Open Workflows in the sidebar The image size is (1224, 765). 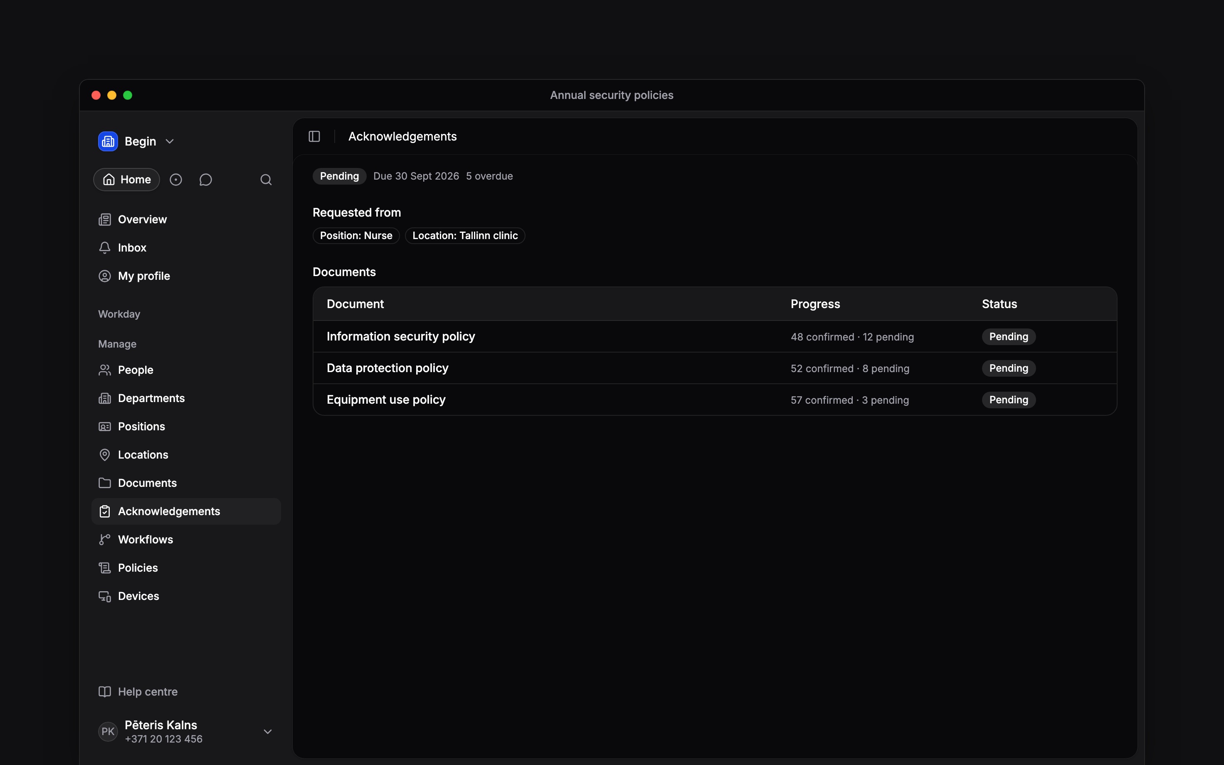[x=186, y=540]
